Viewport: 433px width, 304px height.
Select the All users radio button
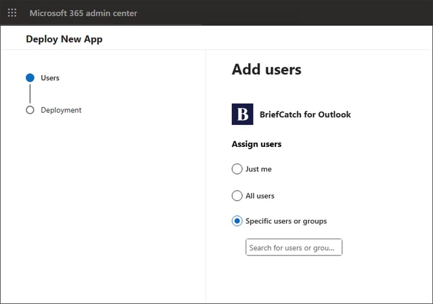237,196
